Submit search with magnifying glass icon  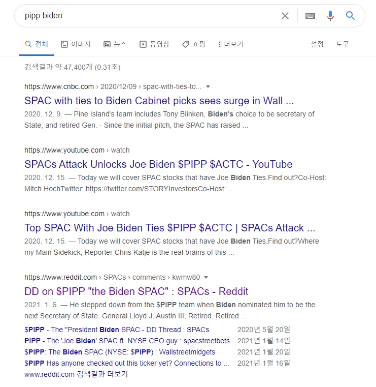pyautogui.click(x=350, y=16)
